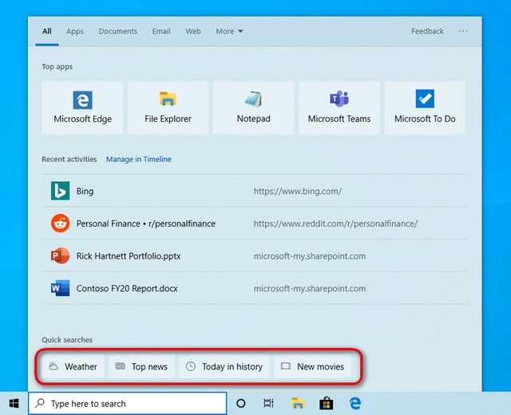Image resolution: width=511 pixels, height=415 pixels.
Task: Open the three-dot options menu
Action: pyautogui.click(x=463, y=31)
